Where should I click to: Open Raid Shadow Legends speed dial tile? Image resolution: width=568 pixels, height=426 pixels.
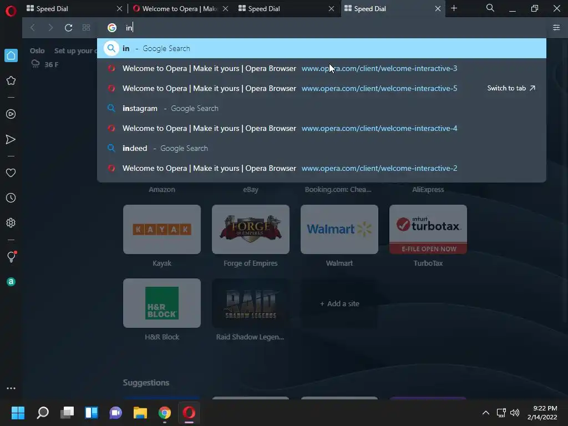click(251, 303)
